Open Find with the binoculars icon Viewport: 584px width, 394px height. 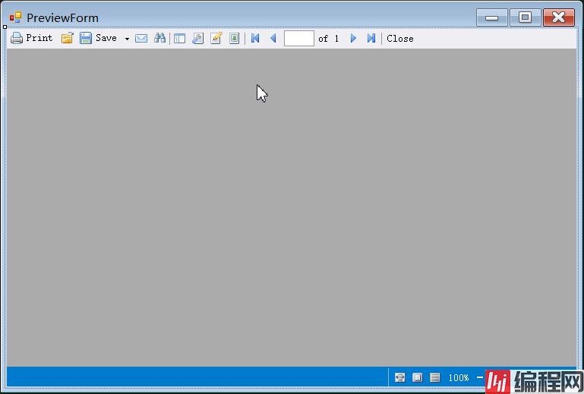tap(159, 38)
